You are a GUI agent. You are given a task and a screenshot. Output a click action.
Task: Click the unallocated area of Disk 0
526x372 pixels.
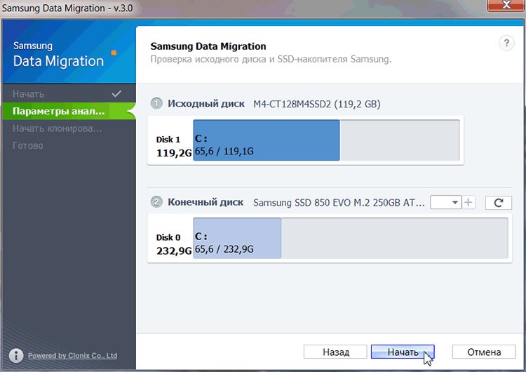[x=394, y=238]
